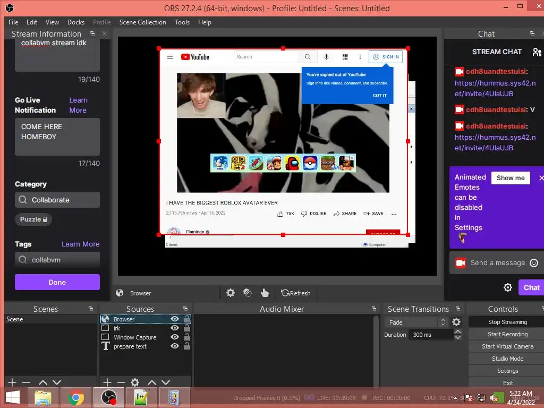Open the Edit menu
544x408 pixels.
pos(31,22)
